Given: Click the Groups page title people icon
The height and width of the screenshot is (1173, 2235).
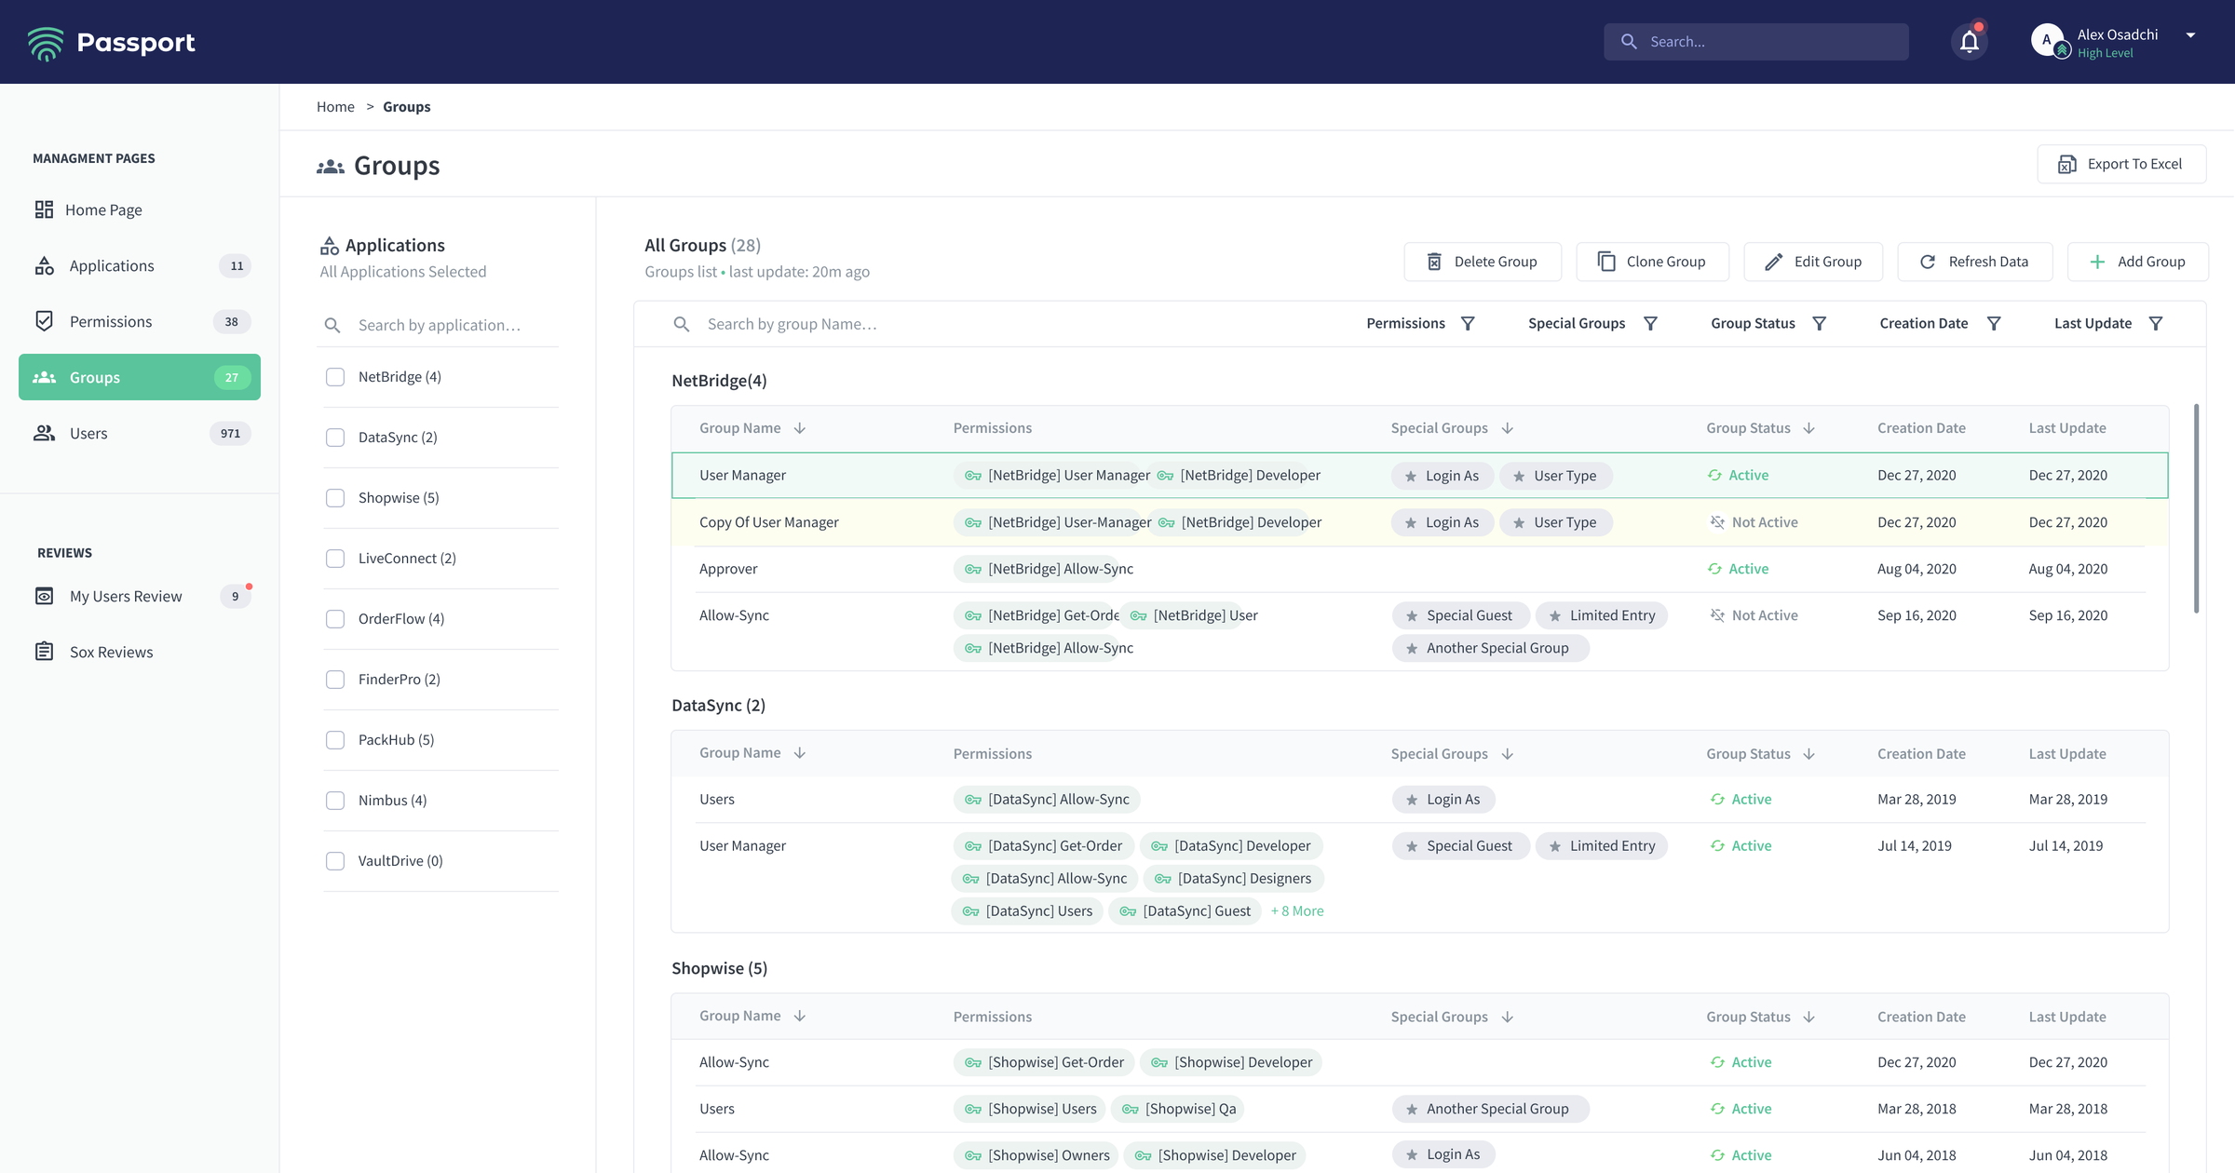Looking at the screenshot, I should [x=331, y=167].
